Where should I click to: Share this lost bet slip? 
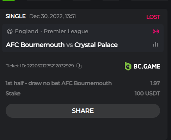pos(83,111)
